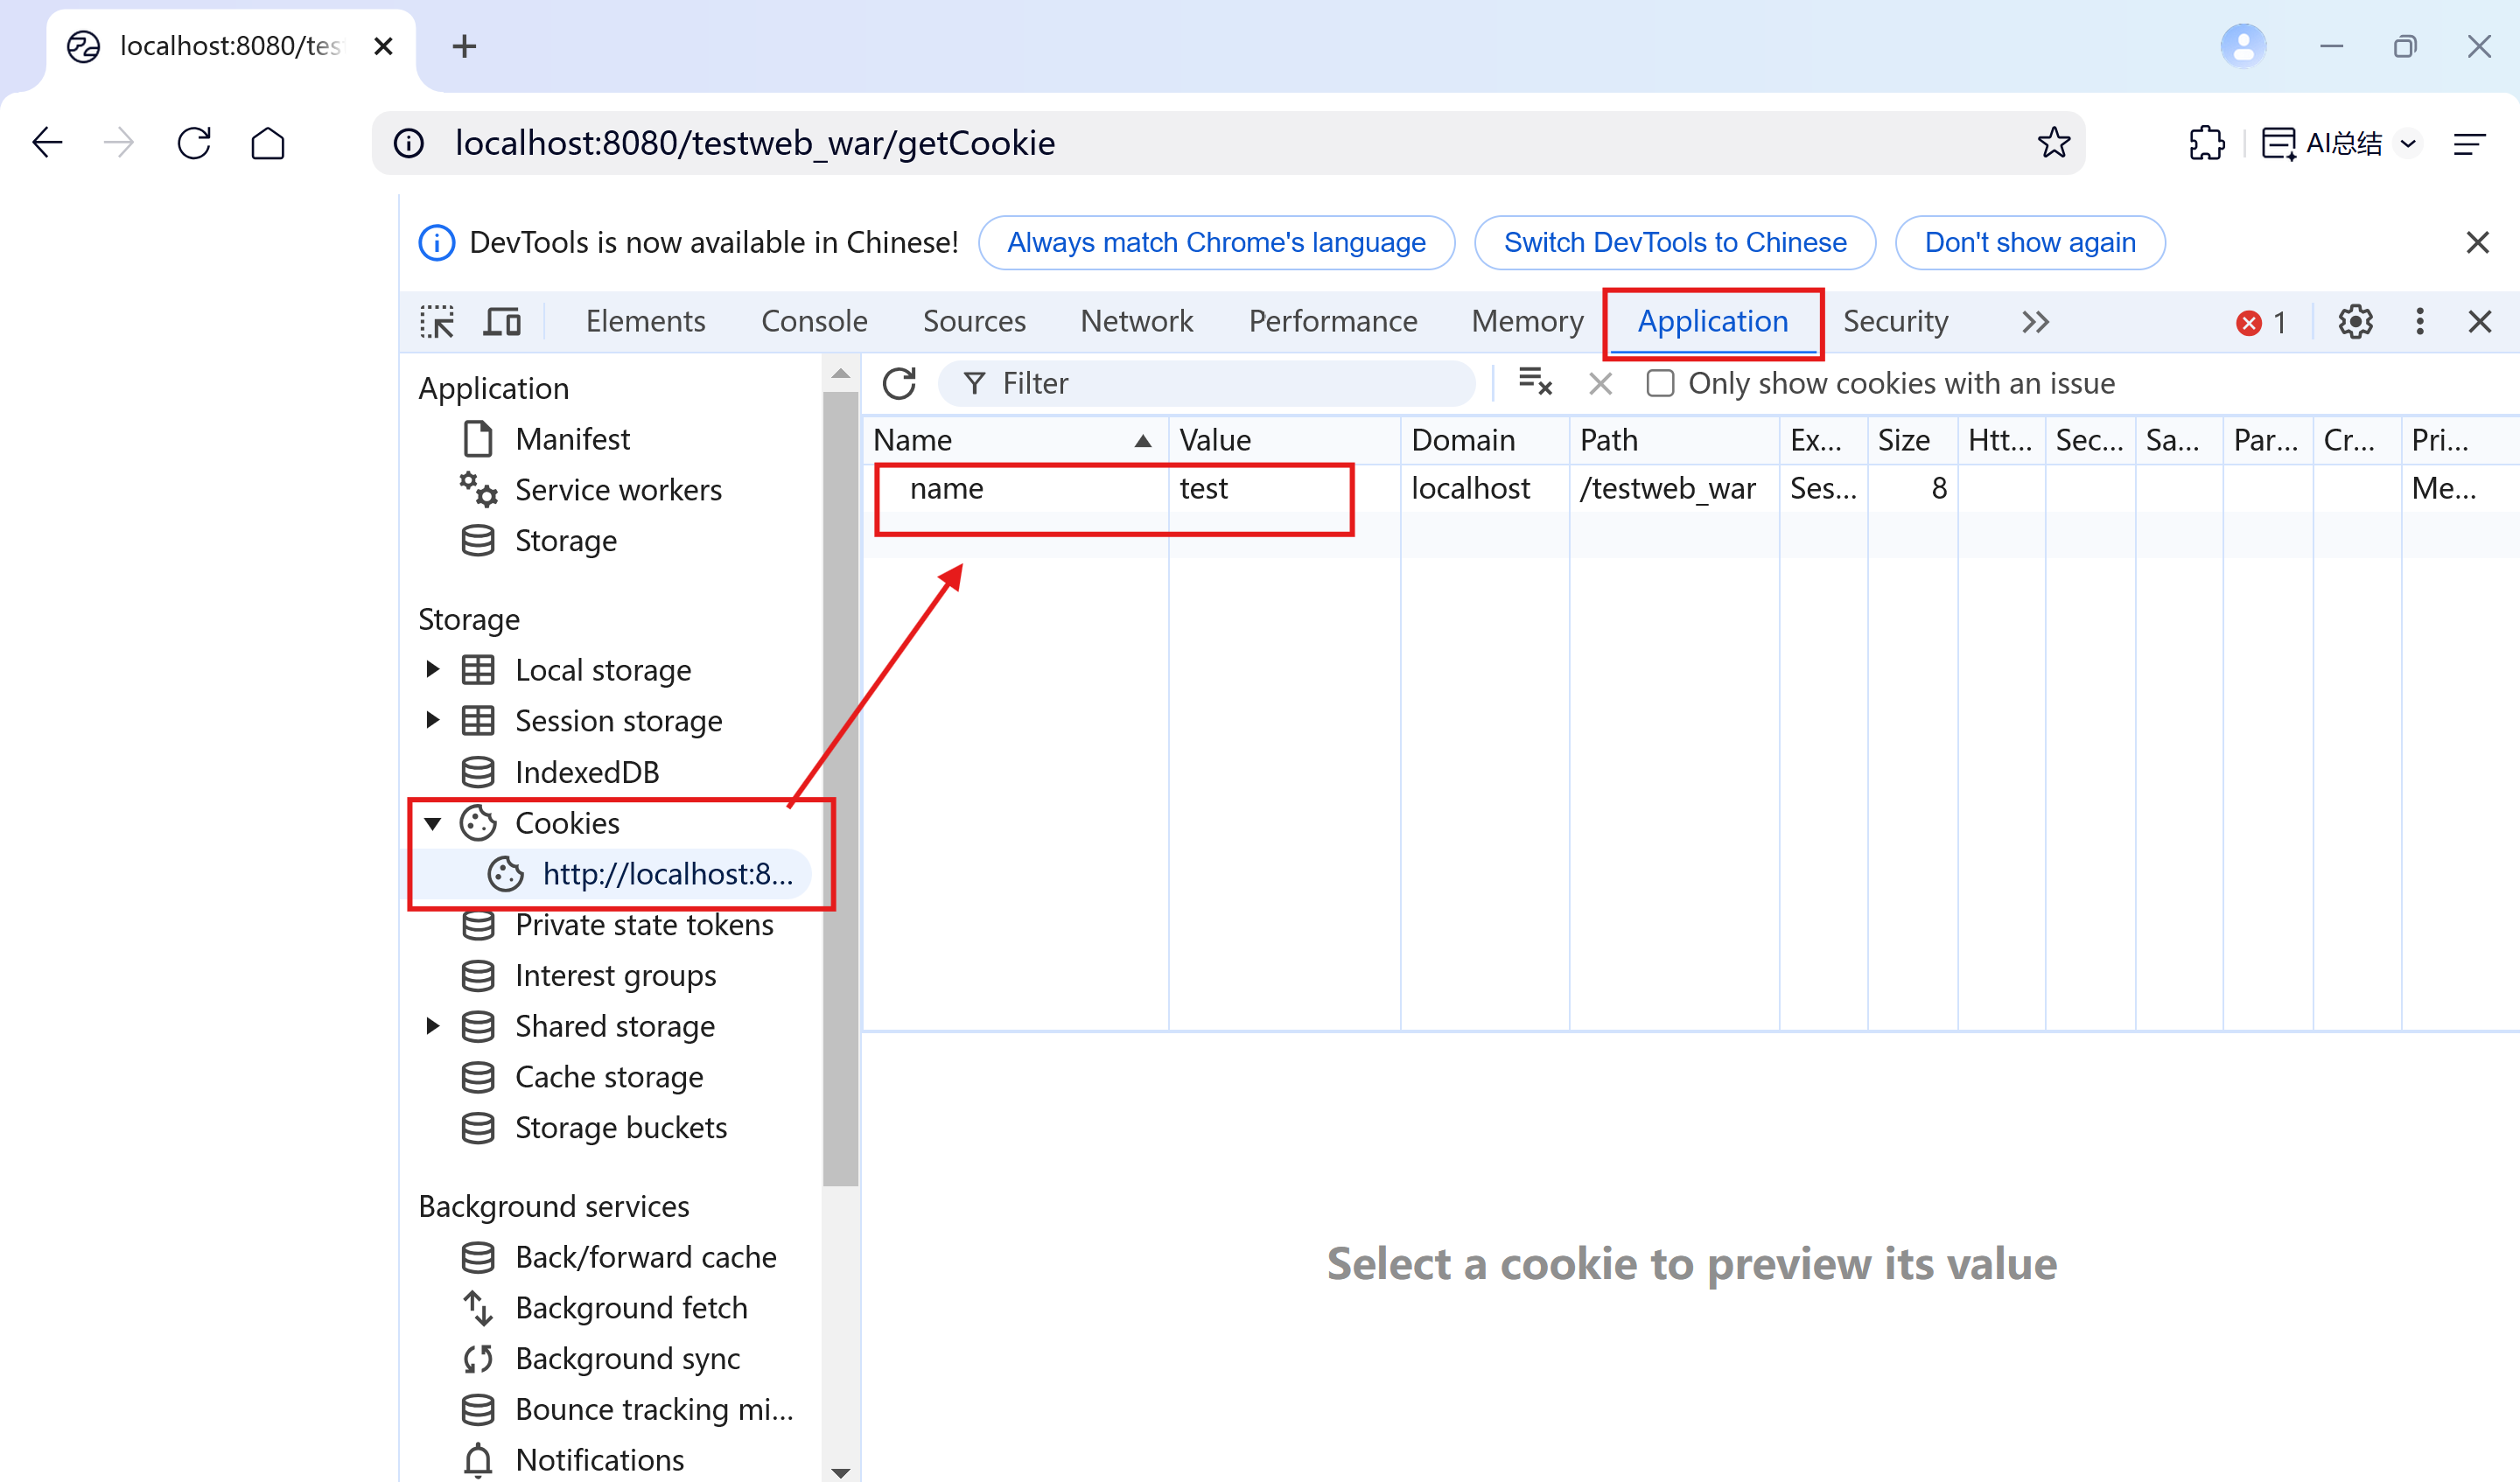This screenshot has height=1482, width=2520.
Task: Click Switch DevTools to Chinese button
Action: (1674, 243)
